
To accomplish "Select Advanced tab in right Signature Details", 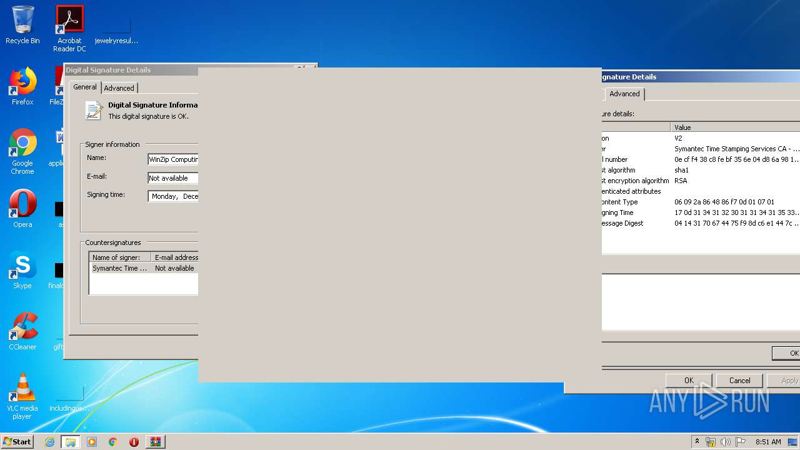I will pyautogui.click(x=624, y=94).
